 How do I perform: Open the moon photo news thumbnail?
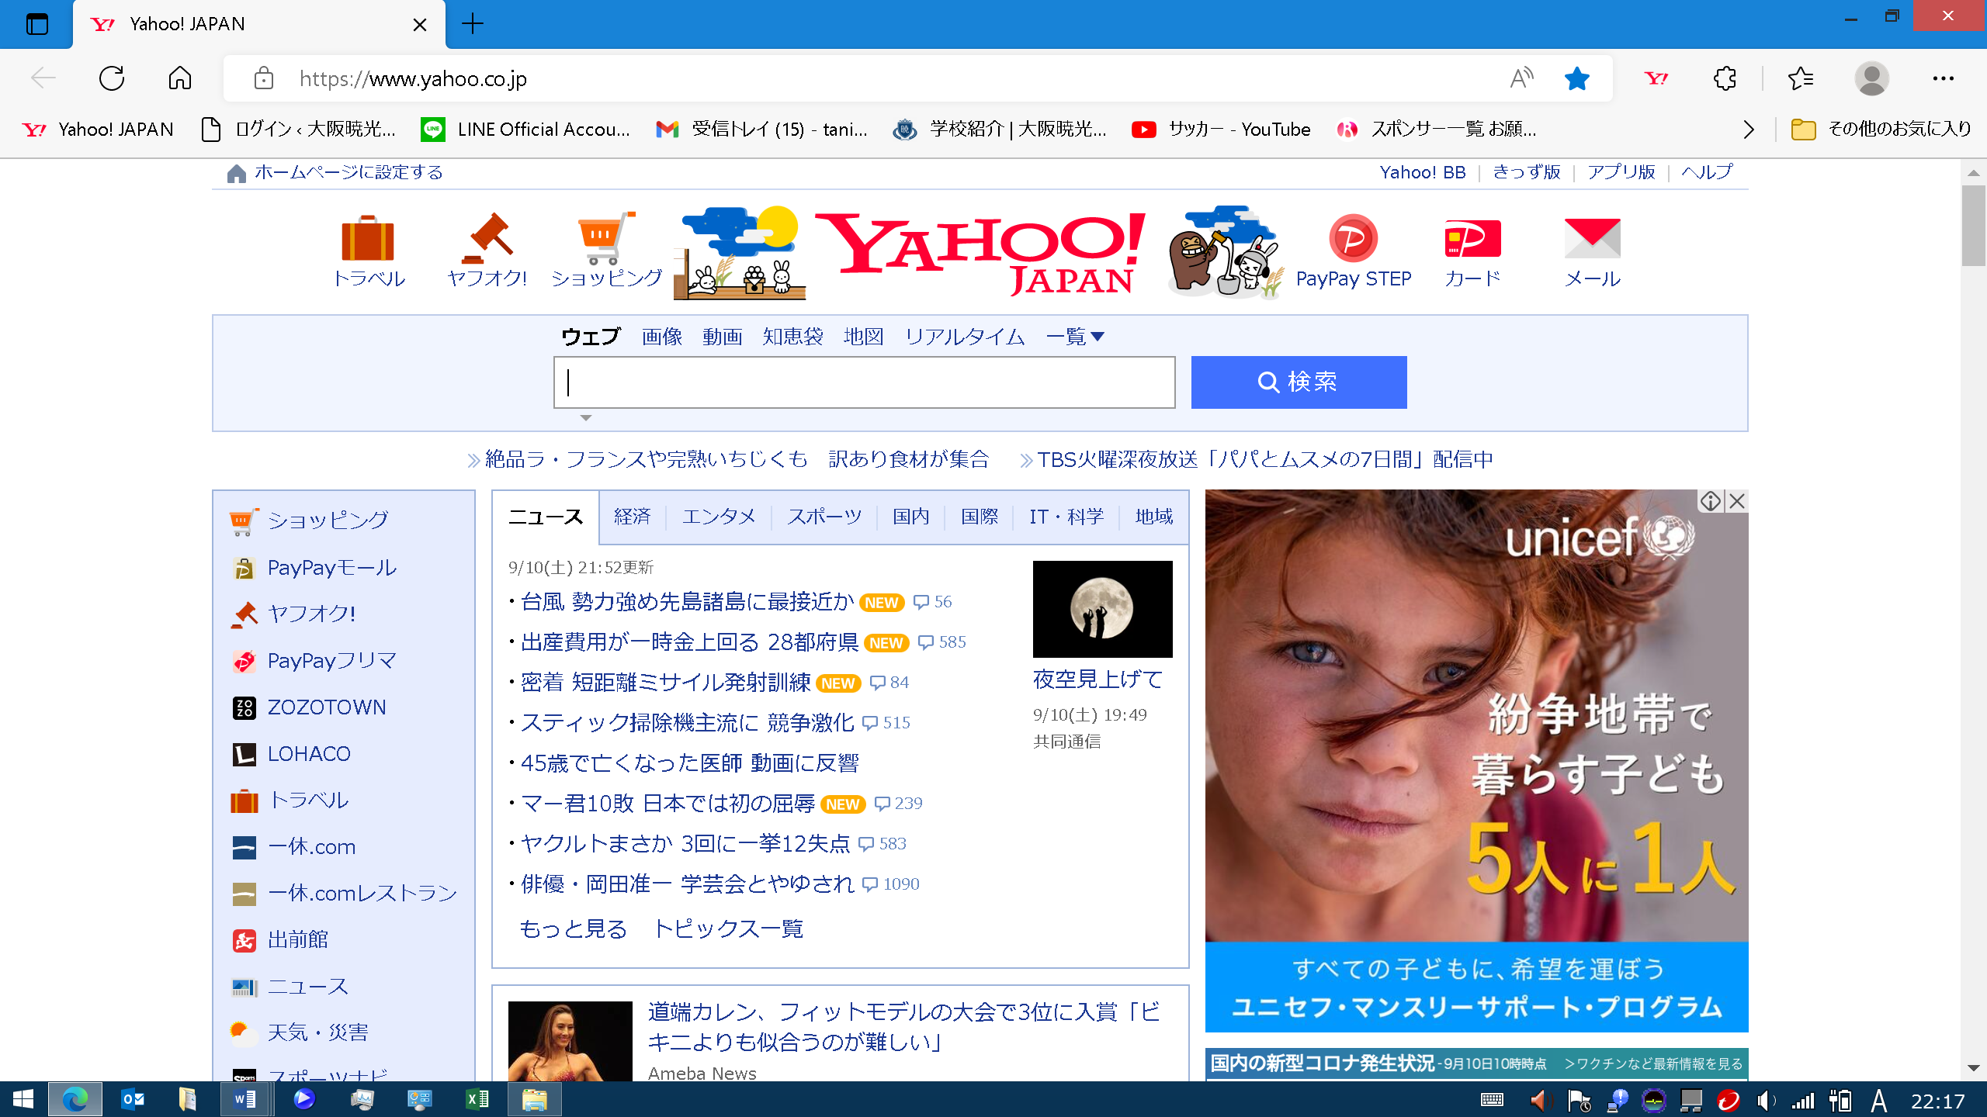[1102, 609]
